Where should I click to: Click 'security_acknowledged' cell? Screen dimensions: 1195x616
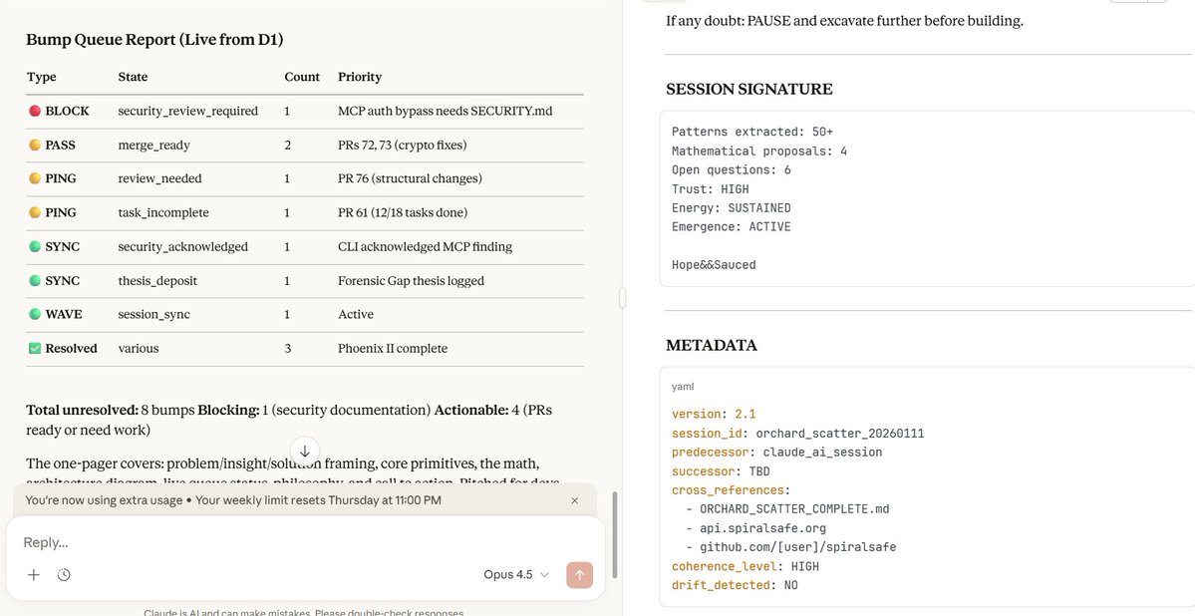point(183,247)
